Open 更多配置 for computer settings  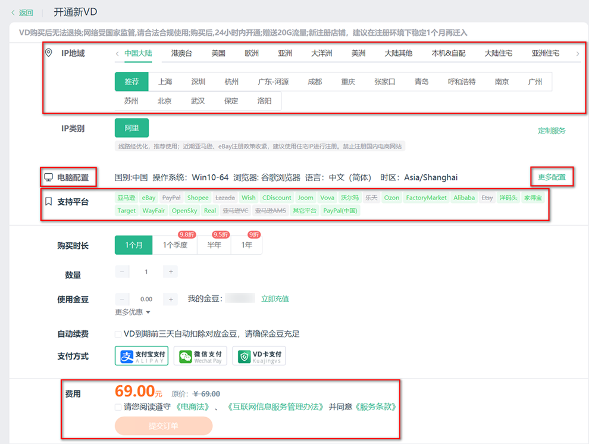pos(552,177)
